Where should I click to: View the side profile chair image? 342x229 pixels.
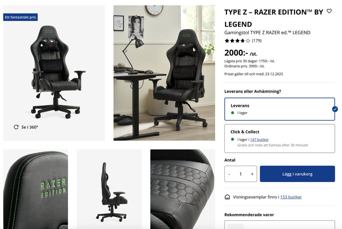pyautogui.click(x=109, y=189)
